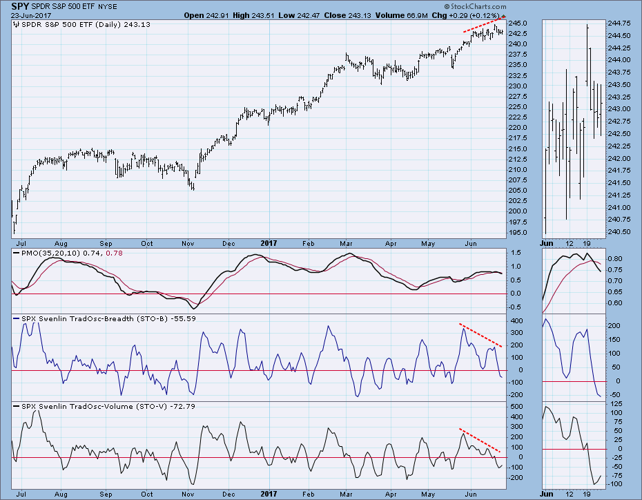This screenshot has height=500, width=642.
Task: Click the -0.5 label on PMO axis
Action: pos(515,307)
